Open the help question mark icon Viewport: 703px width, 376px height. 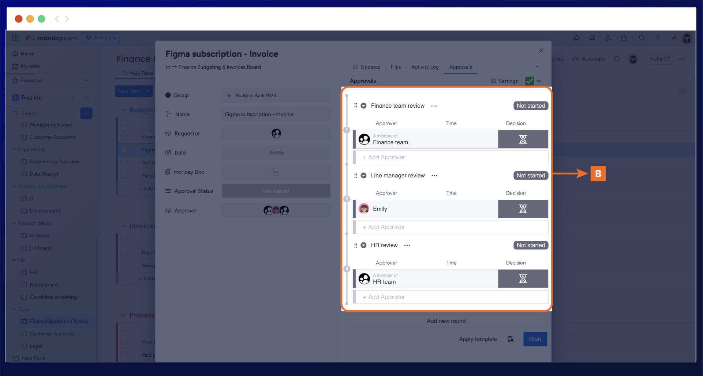658,38
